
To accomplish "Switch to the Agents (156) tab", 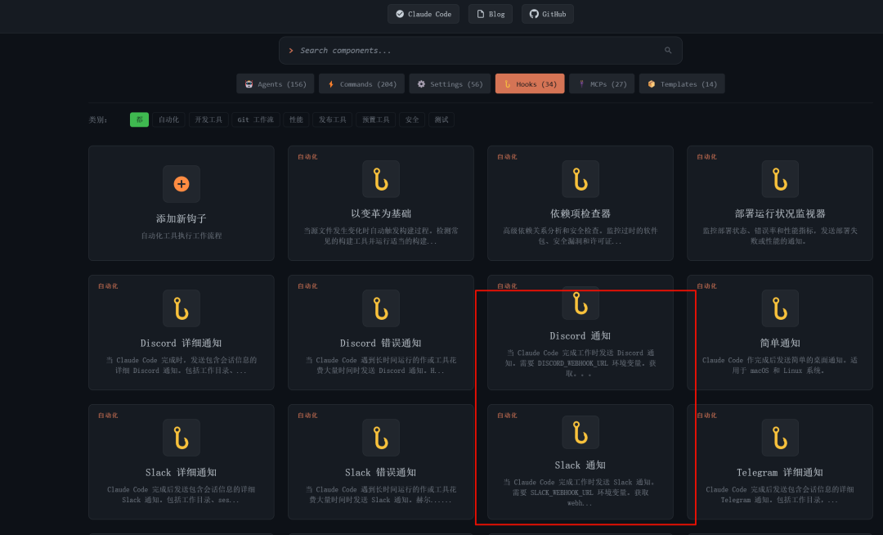I will pos(276,84).
